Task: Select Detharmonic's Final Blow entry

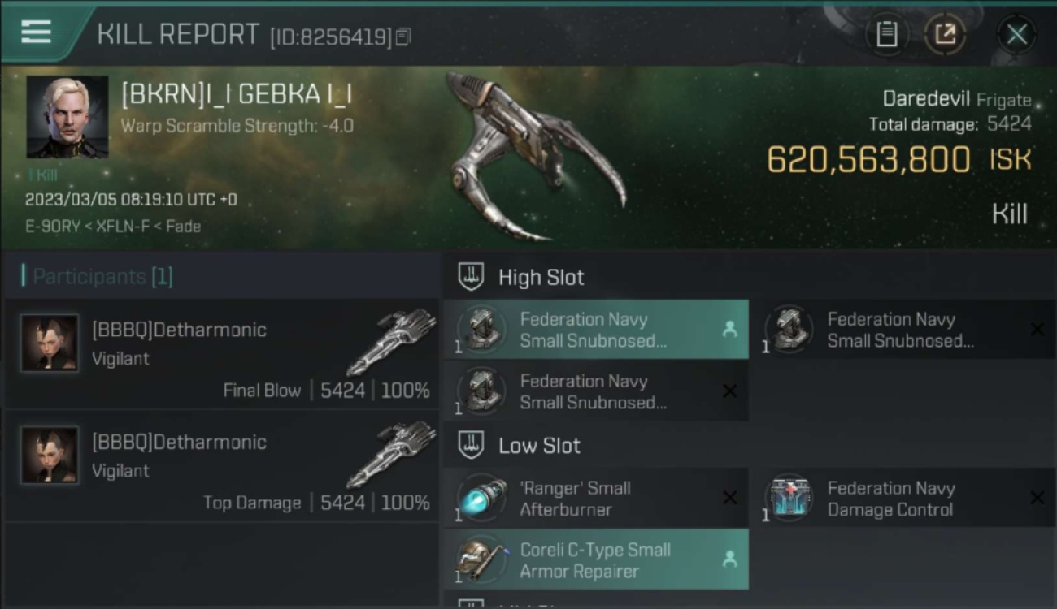Action: pyautogui.click(x=221, y=354)
